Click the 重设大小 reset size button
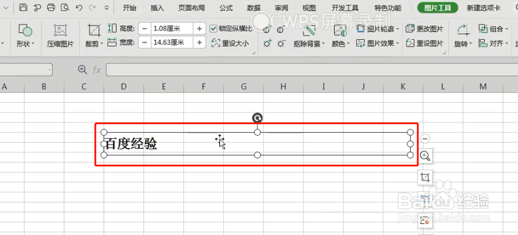The image size is (518, 235). [x=230, y=43]
